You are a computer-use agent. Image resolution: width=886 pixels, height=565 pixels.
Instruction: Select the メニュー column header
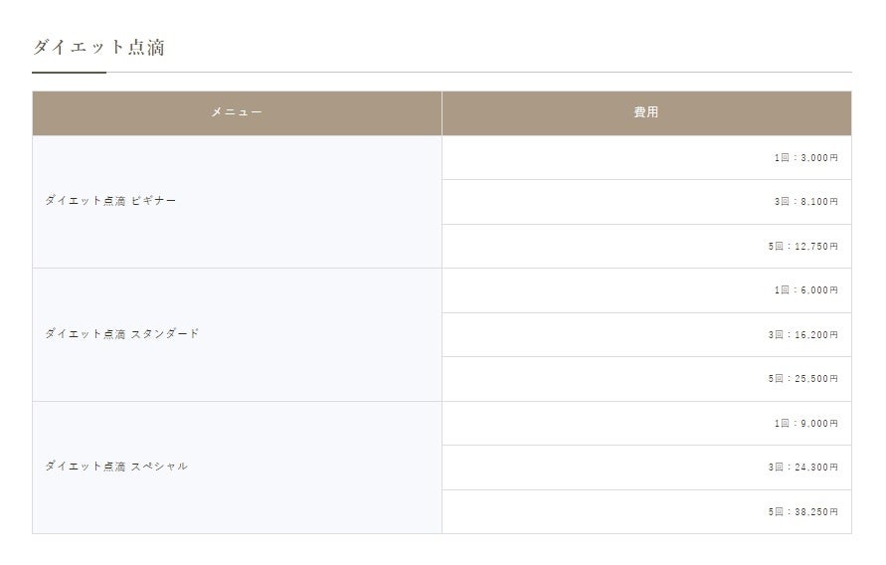click(237, 113)
